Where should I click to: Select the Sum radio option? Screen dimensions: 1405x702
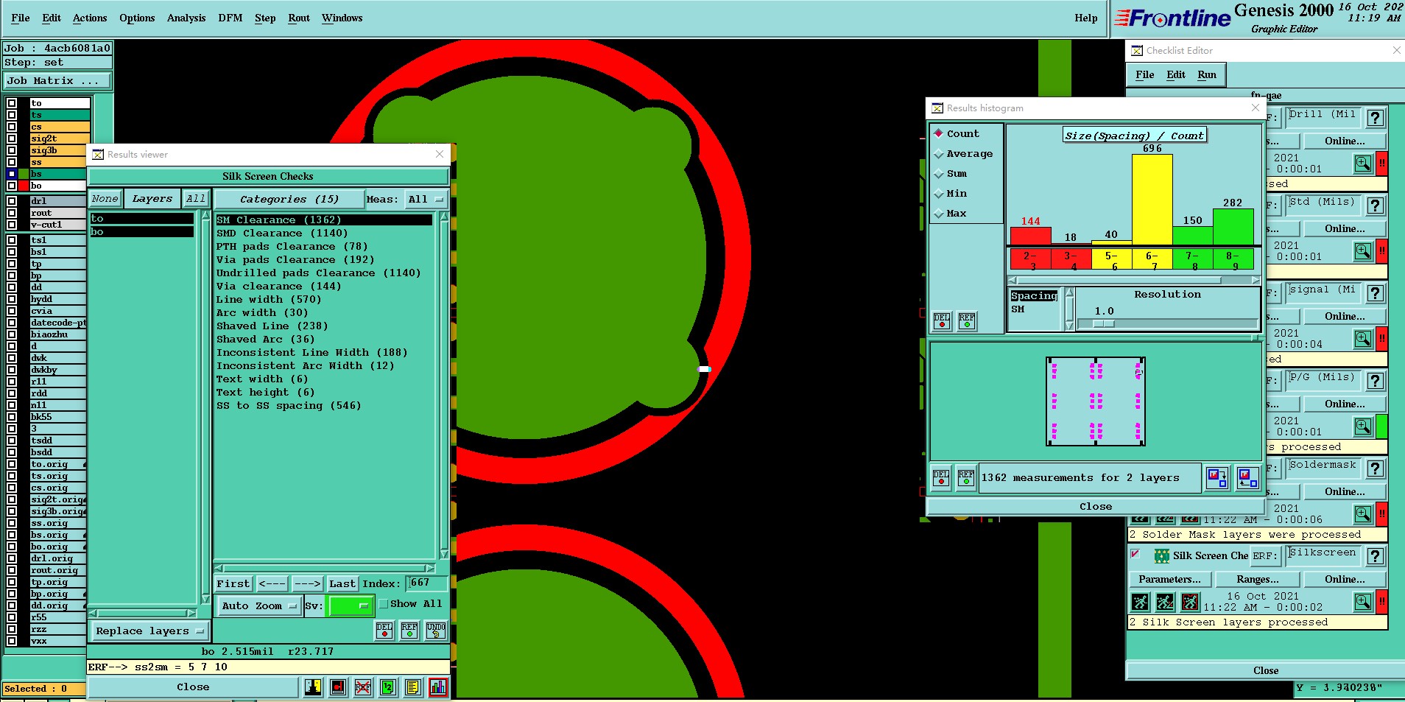(x=951, y=173)
